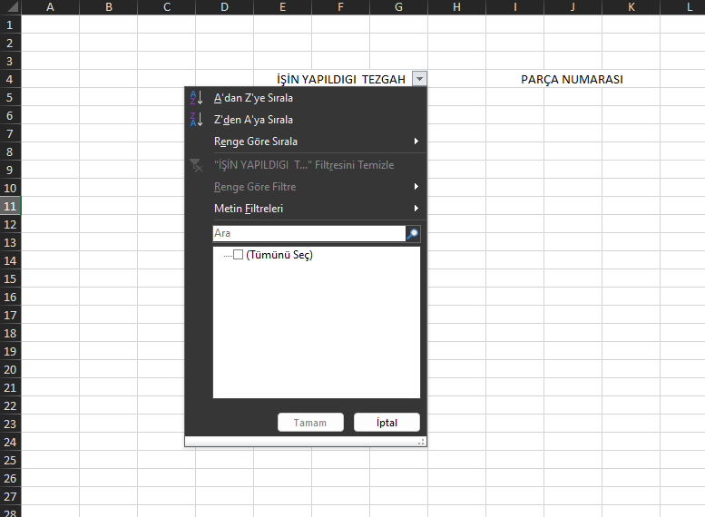
Task: Select column C header
Action: pyautogui.click(x=166, y=6)
